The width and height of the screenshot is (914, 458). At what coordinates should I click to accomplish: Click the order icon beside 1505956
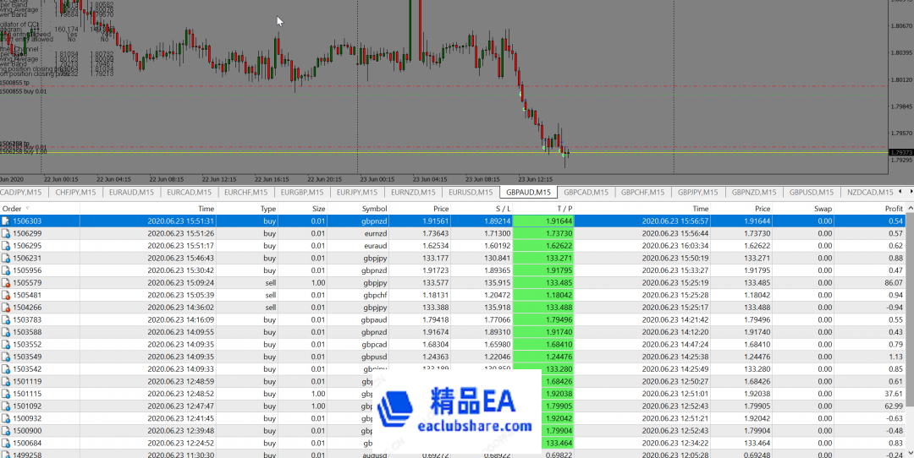click(6, 270)
